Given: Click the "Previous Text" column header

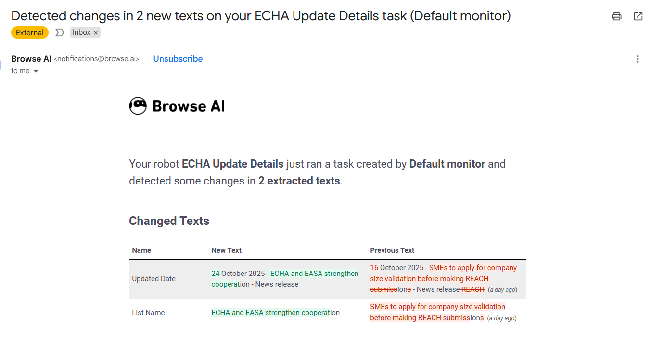Looking at the screenshot, I should tap(392, 250).
